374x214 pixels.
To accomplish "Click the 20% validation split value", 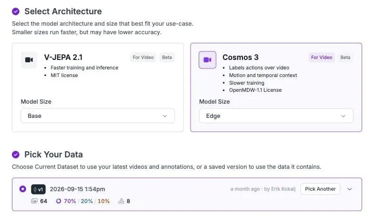I will coord(87,201).
